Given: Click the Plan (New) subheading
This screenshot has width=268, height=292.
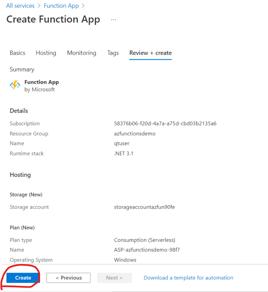Looking at the screenshot, I should tap(22, 228).
